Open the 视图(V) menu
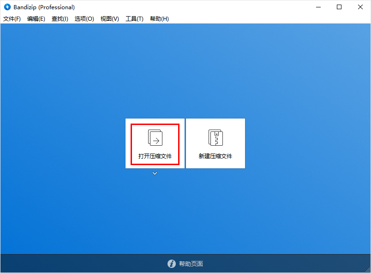The image size is (371, 273). [x=109, y=19]
